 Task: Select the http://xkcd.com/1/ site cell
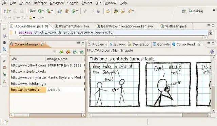(28, 90)
